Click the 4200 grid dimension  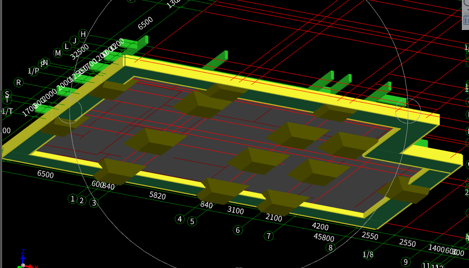pos(320,226)
